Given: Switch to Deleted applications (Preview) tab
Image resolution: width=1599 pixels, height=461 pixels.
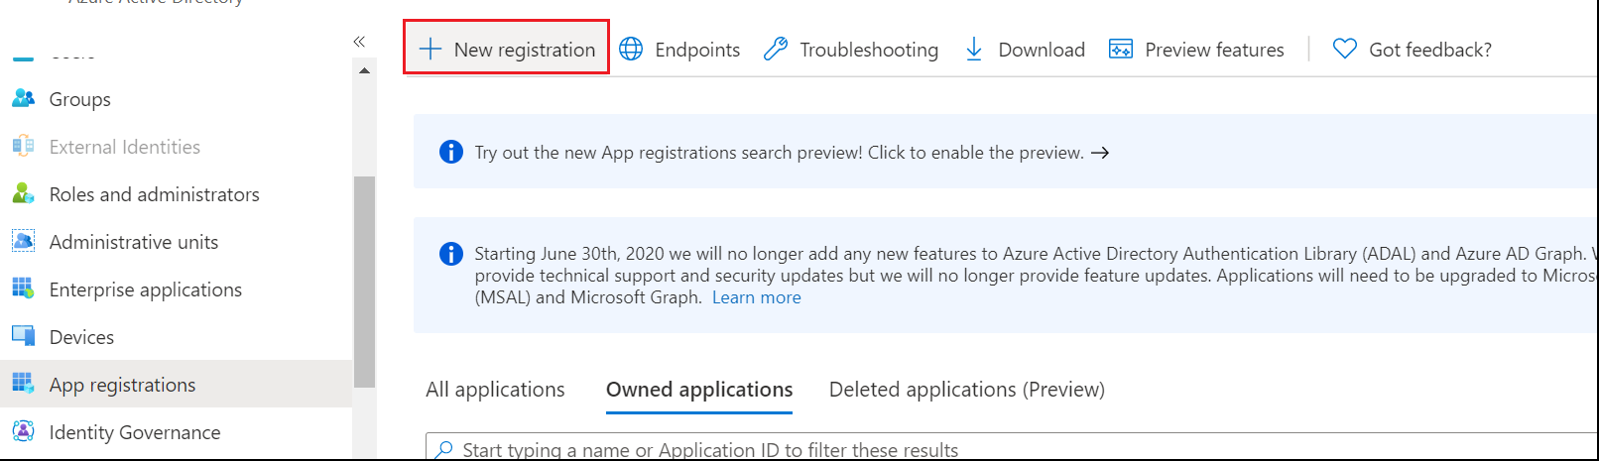Looking at the screenshot, I should coord(966,390).
